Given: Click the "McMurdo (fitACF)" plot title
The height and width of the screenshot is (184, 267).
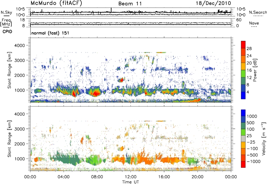Looking at the screenshot, I should coord(56,3).
